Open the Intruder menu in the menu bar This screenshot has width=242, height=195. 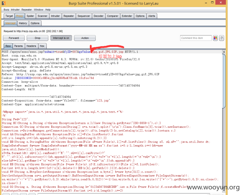[15, 10]
